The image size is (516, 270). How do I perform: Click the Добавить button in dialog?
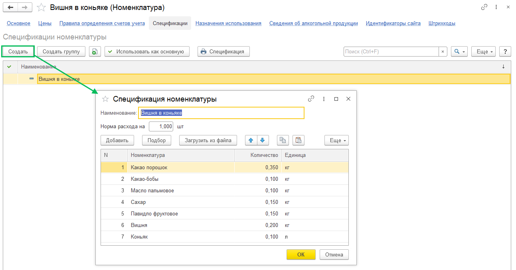(117, 140)
